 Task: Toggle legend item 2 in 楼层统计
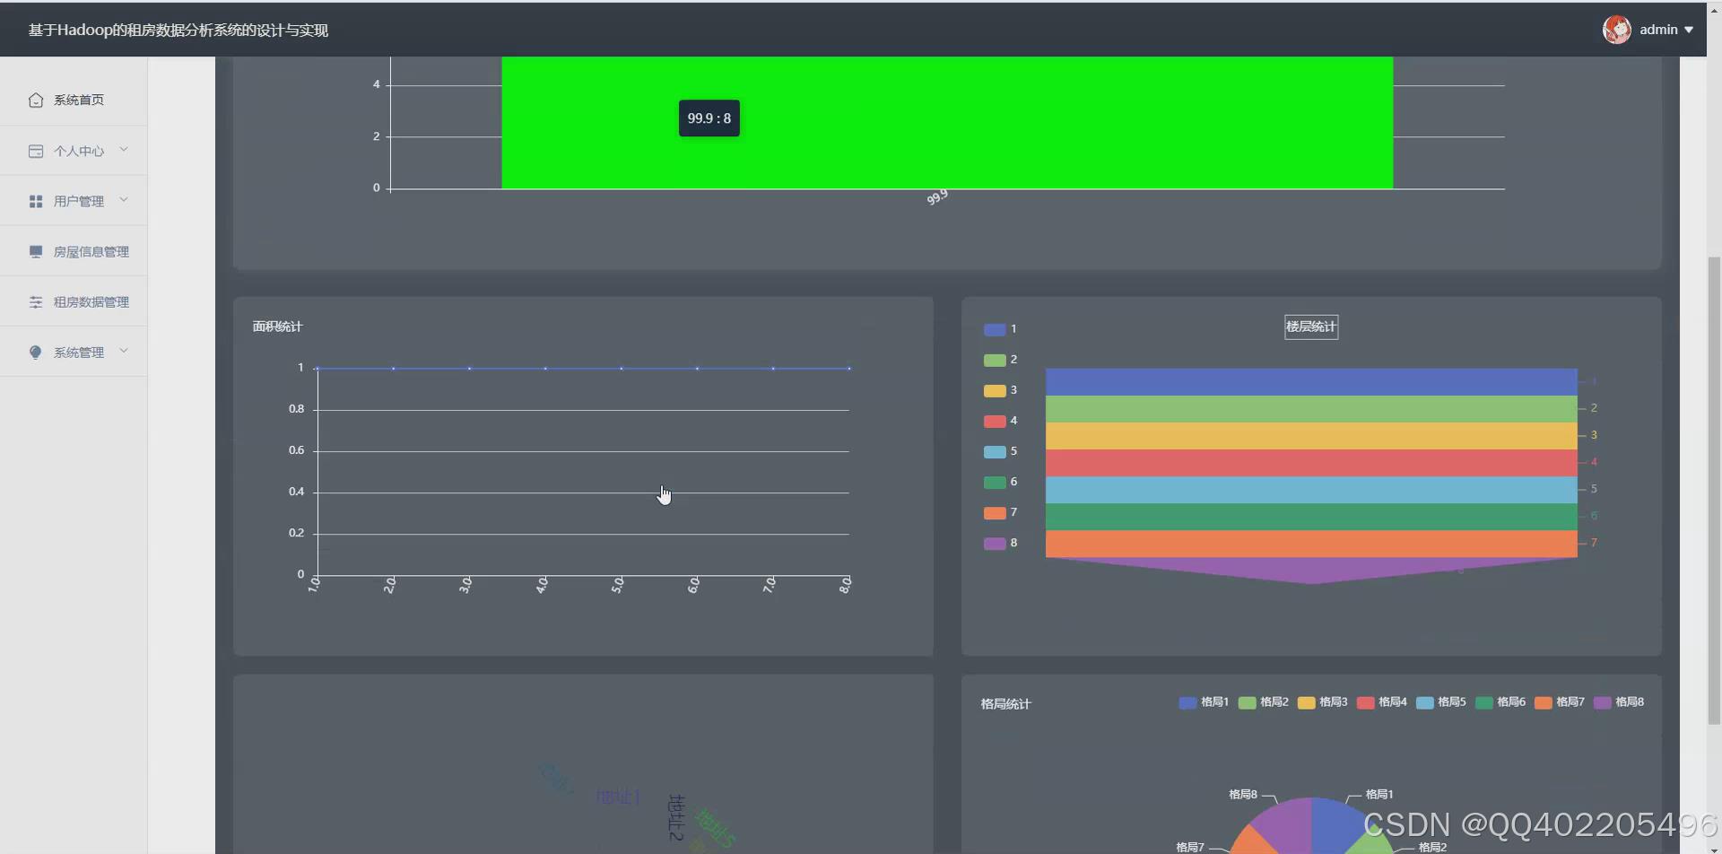pos(1000,360)
